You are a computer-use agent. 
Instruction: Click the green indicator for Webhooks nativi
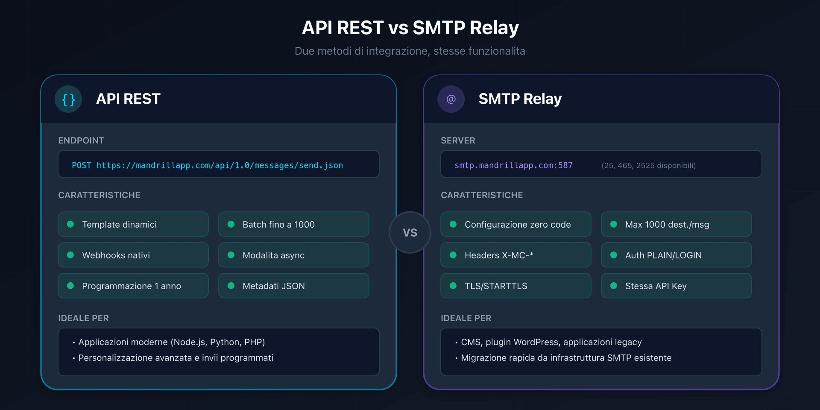click(x=71, y=255)
